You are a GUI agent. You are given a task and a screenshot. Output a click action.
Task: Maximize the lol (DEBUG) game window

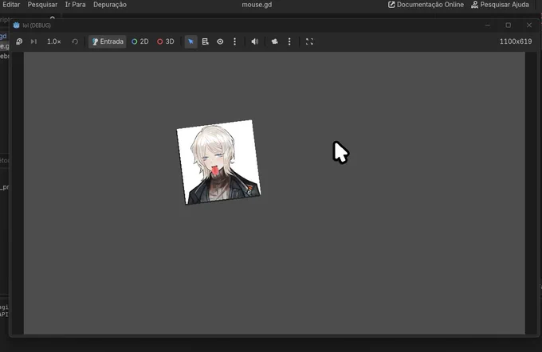[509, 25]
